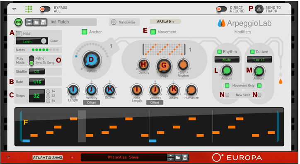Open Europa's folder browse patch icon
Viewport: 300px width, 164px height.
tap(178, 157)
